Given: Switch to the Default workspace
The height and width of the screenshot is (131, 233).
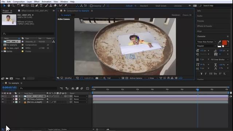Looking at the screenshot, I should (x=129, y=6).
